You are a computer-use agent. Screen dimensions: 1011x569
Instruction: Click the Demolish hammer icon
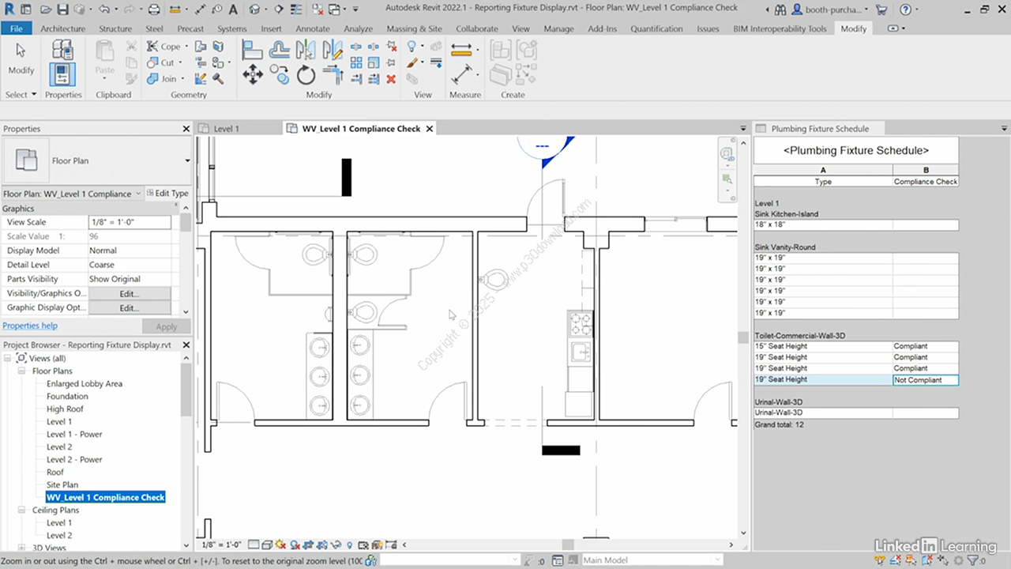218,78
